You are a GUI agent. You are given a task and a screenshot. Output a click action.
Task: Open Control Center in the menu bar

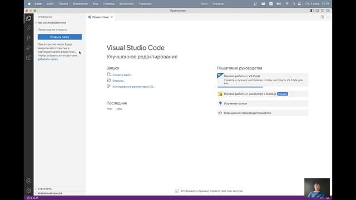300,4
